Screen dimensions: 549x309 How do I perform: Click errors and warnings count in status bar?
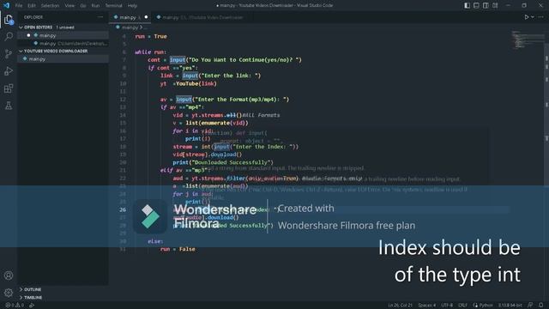tap(15, 306)
